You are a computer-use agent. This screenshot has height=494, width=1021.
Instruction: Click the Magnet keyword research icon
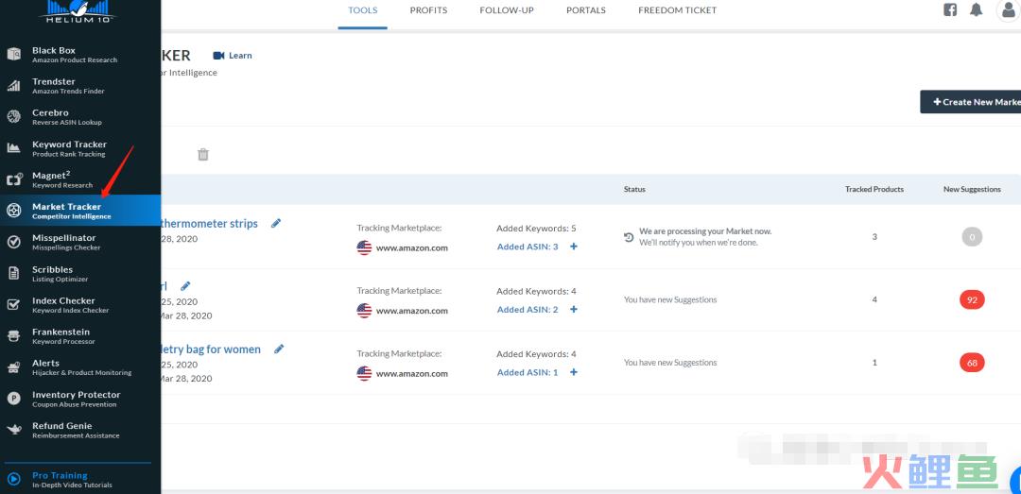[x=13, y=179]
